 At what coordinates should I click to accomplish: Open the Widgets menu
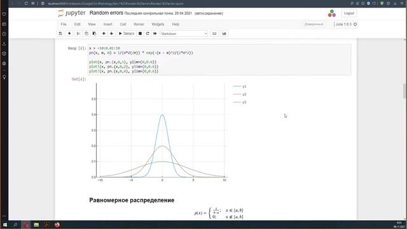coord(158,24)
